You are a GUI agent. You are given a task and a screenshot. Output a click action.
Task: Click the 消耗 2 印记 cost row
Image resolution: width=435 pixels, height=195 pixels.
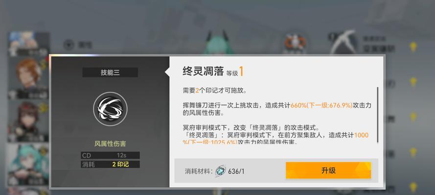(110, 164)
